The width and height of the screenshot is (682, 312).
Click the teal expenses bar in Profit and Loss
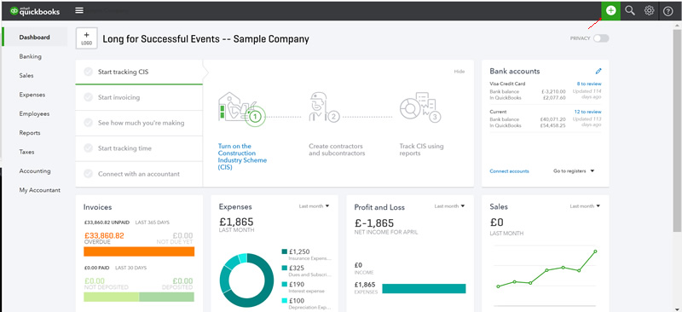pyautogui.click(x=424, y=288)
